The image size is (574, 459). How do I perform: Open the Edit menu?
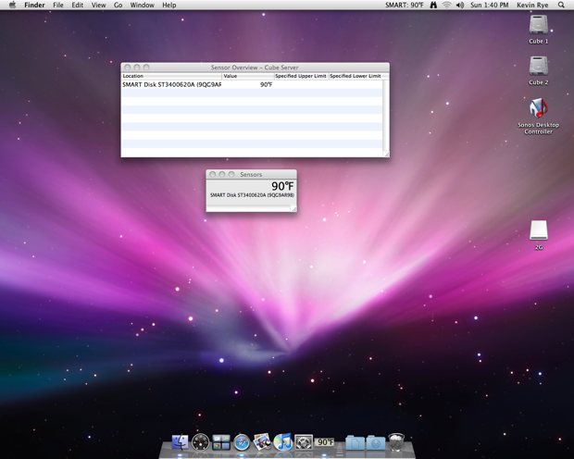tap(77, 5)
